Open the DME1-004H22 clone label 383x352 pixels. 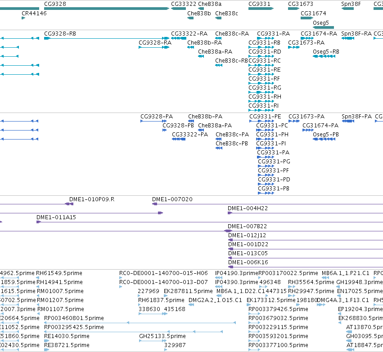pyautogui.click(x=248, y=208)
